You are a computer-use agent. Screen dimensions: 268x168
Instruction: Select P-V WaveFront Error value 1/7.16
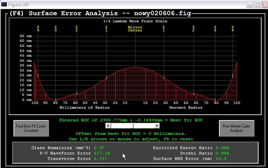tap(102, 153)
